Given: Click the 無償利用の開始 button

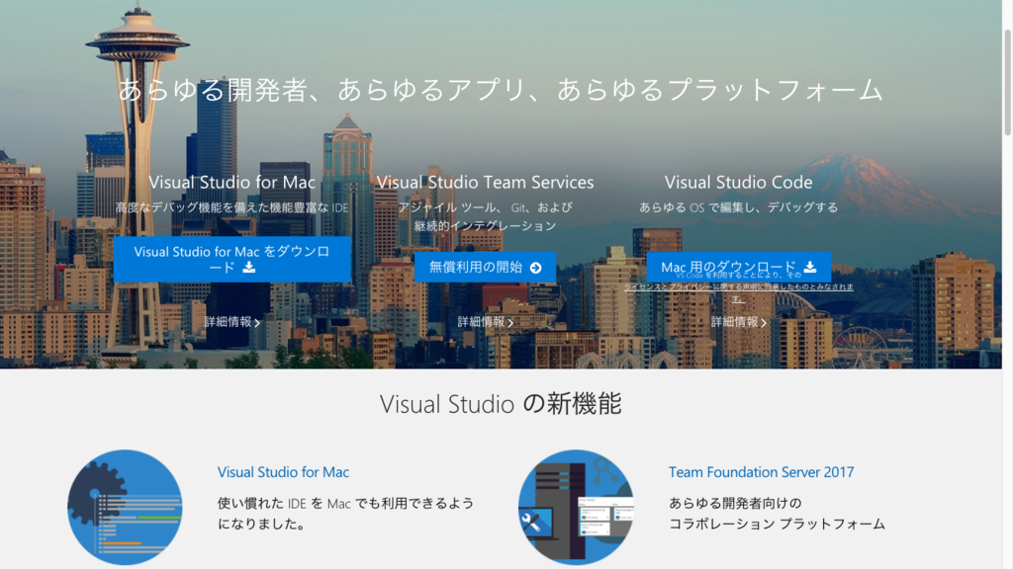Looking at the screenshot, I should click(x=485, y=267).
